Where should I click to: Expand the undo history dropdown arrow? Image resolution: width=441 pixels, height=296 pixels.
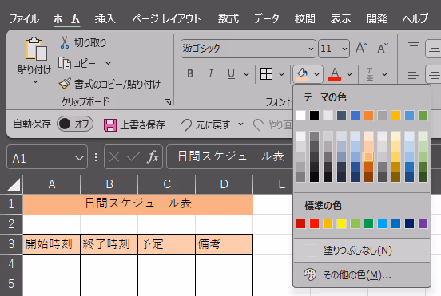point(240,124)
